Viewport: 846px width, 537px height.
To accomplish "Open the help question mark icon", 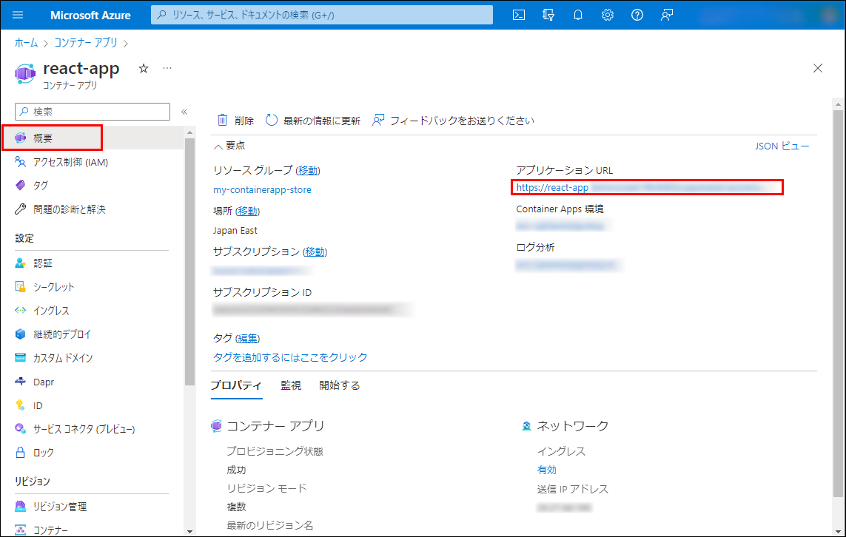I will pos(637,15).
